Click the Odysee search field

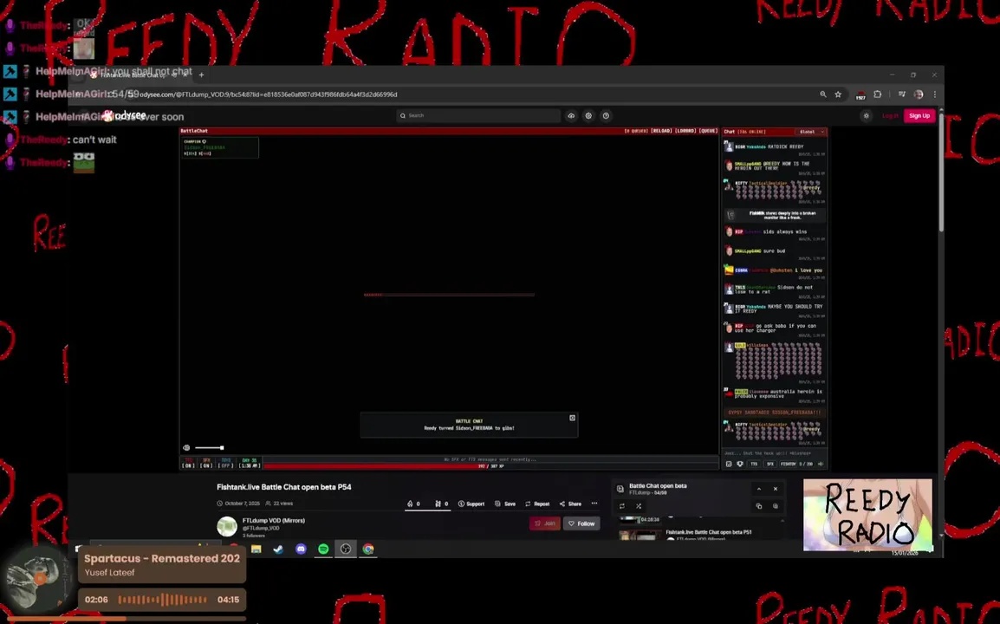pos(478,115)
